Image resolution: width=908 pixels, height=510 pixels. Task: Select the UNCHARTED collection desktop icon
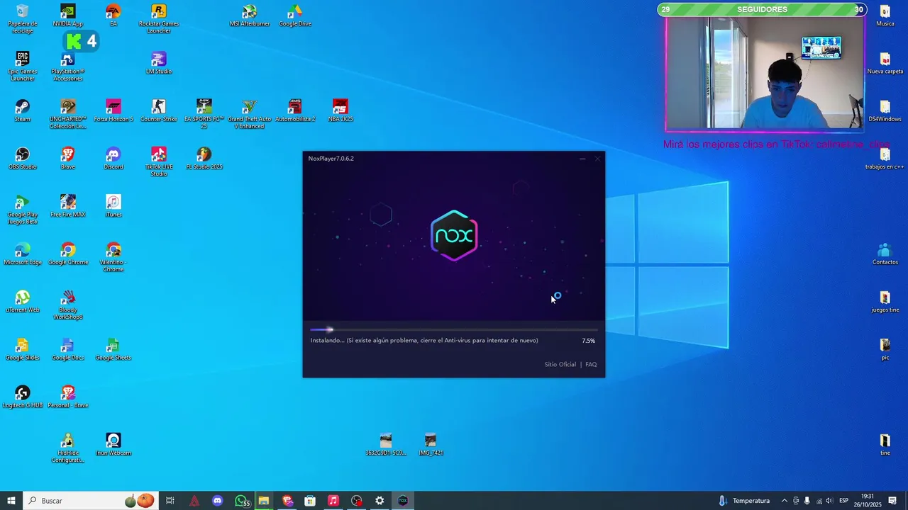click(68, 114)
